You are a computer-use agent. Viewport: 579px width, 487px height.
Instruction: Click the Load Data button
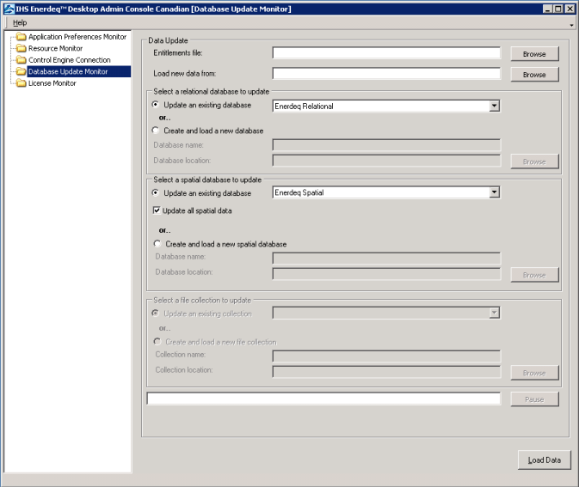pyautogui.click(x=545, y=460)
